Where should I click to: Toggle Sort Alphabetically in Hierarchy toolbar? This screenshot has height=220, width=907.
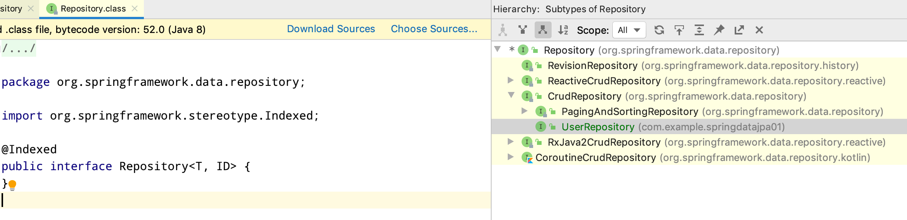pos(563,30)
